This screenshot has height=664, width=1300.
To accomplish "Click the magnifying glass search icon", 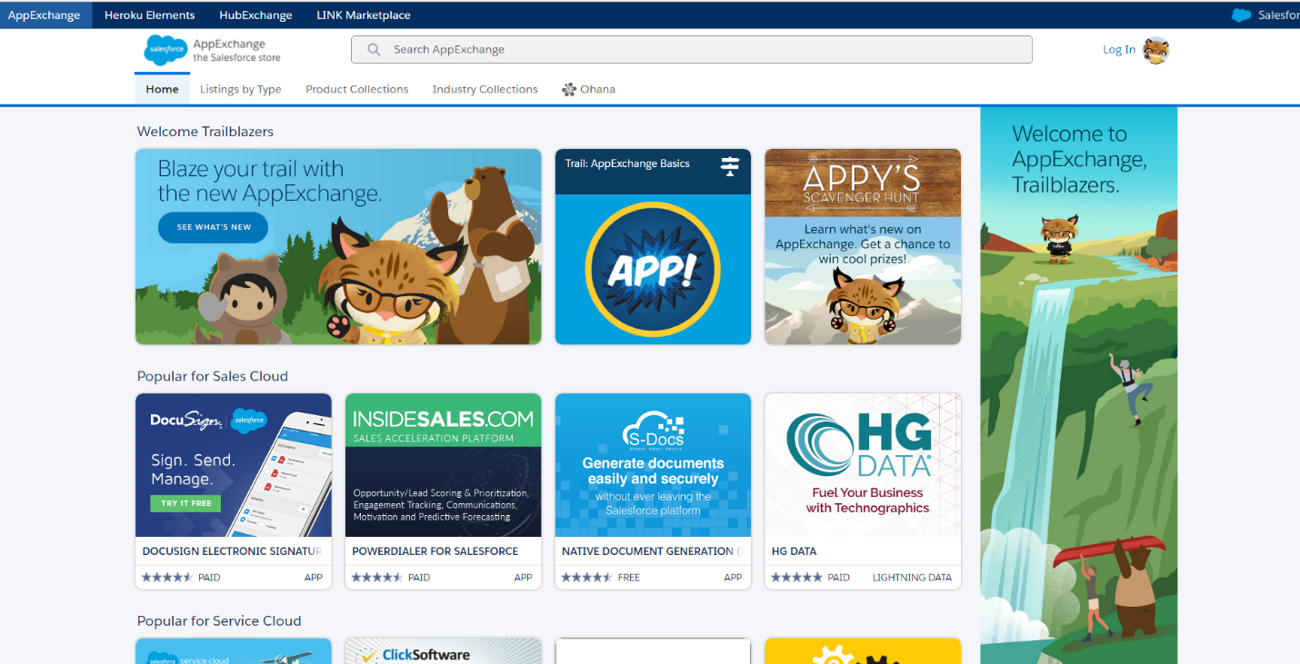I will point(374,50).
